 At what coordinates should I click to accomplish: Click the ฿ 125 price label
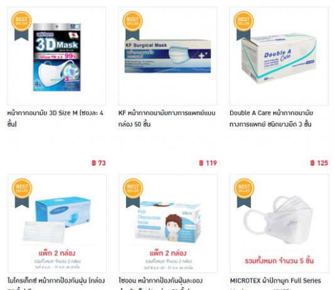(319, 163)
